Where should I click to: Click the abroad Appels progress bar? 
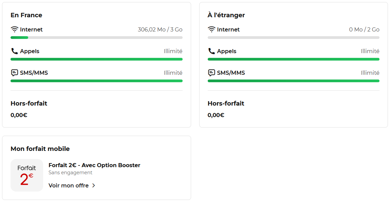(x=294, y=59)
